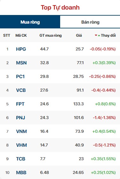
Task: Click the GT mua ròng column header
Action: 51,35
